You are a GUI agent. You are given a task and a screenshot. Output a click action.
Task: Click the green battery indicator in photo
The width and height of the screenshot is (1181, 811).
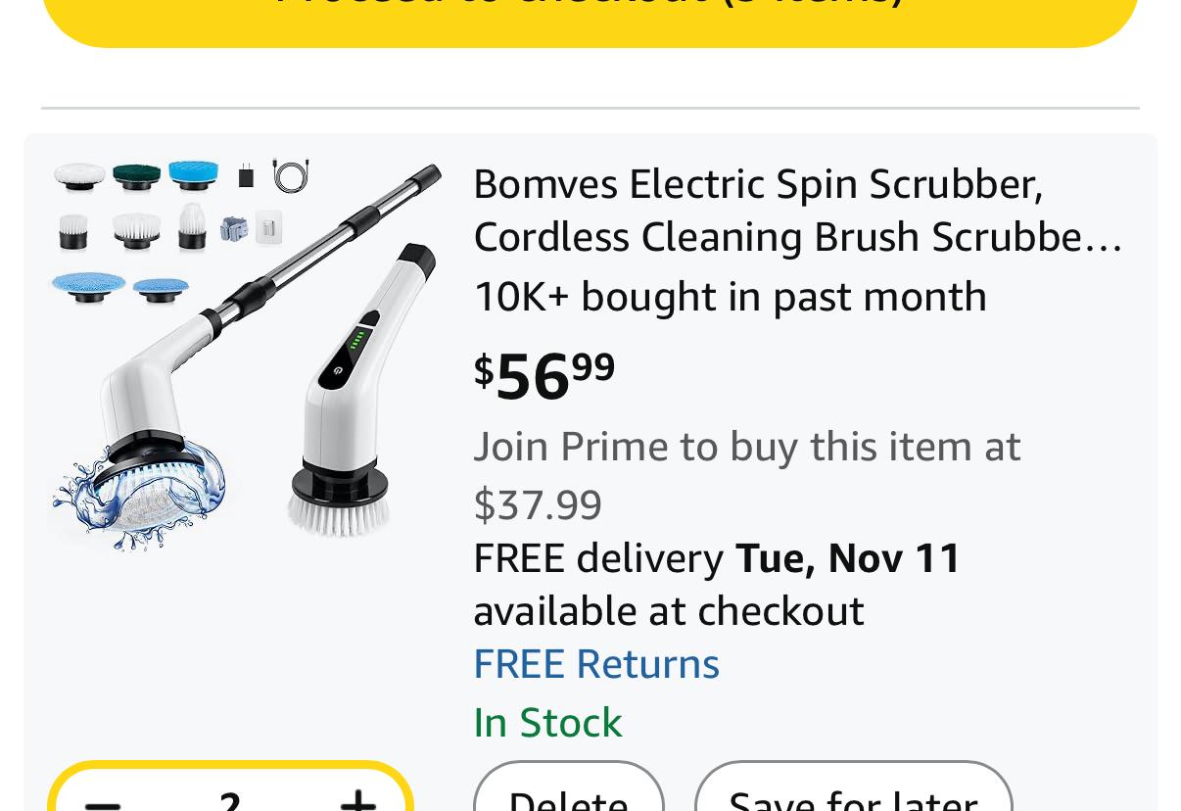pos(359,339)
